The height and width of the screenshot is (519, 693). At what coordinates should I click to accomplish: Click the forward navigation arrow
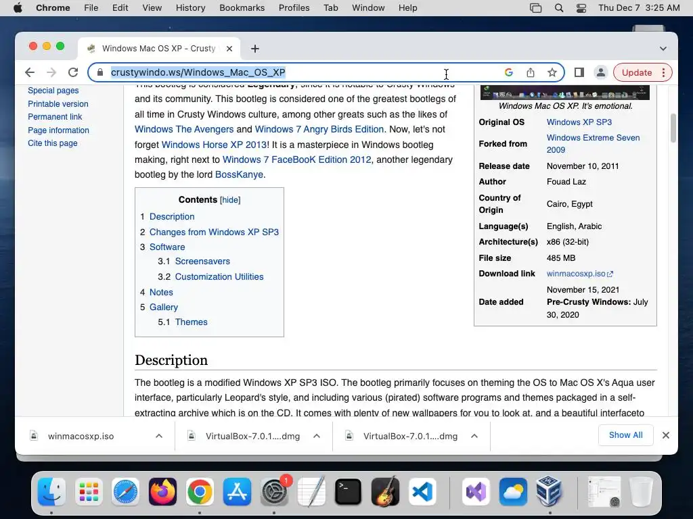pyautogui.click(x=51, y=72)
